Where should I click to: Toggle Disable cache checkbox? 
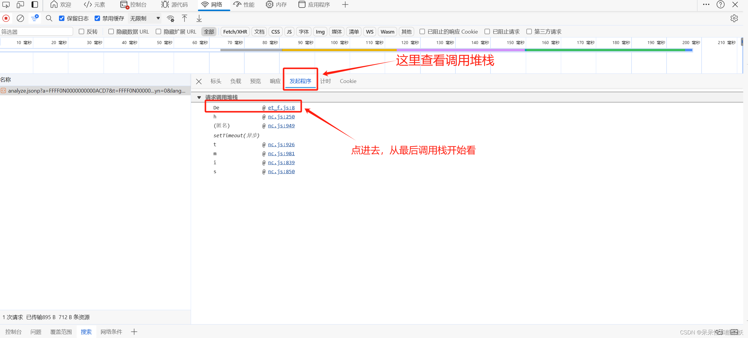[97, 18]
